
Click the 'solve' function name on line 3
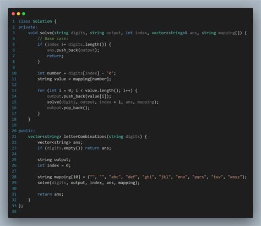pos(46,33)
